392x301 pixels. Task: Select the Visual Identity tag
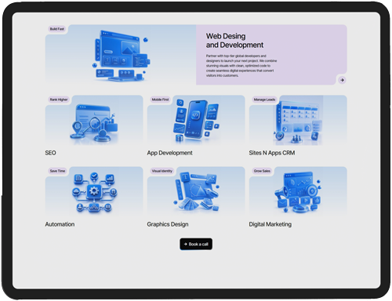tap(162, 171)
